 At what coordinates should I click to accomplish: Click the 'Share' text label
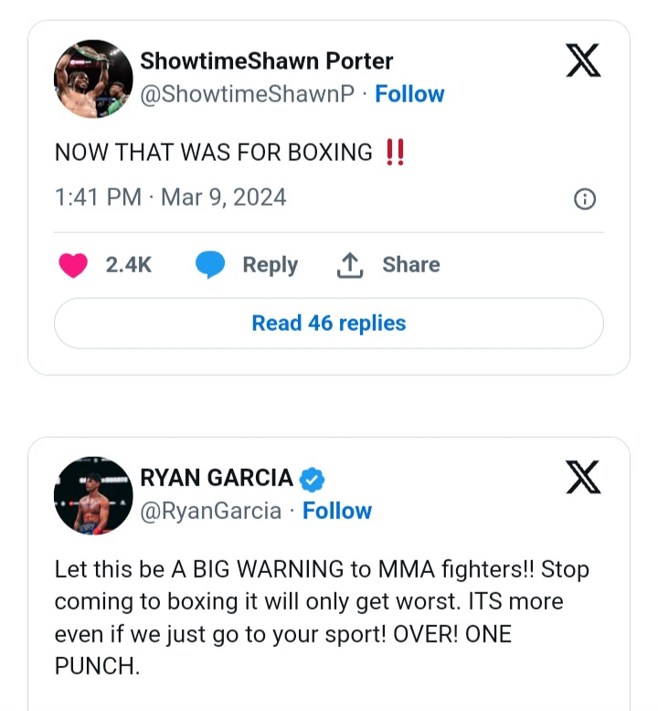[411, 265]
